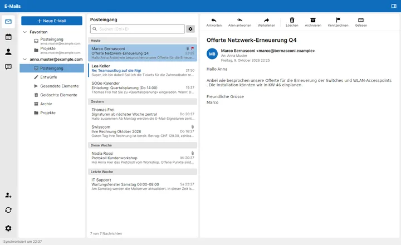Click the Gestern group header
The width and height of the screenshot is (401, 245).
pos(143,101)
